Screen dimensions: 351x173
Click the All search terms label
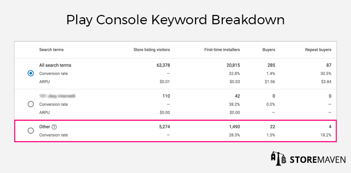point(55,65)
